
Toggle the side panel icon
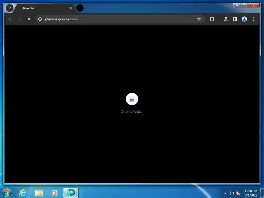(235, 19)
